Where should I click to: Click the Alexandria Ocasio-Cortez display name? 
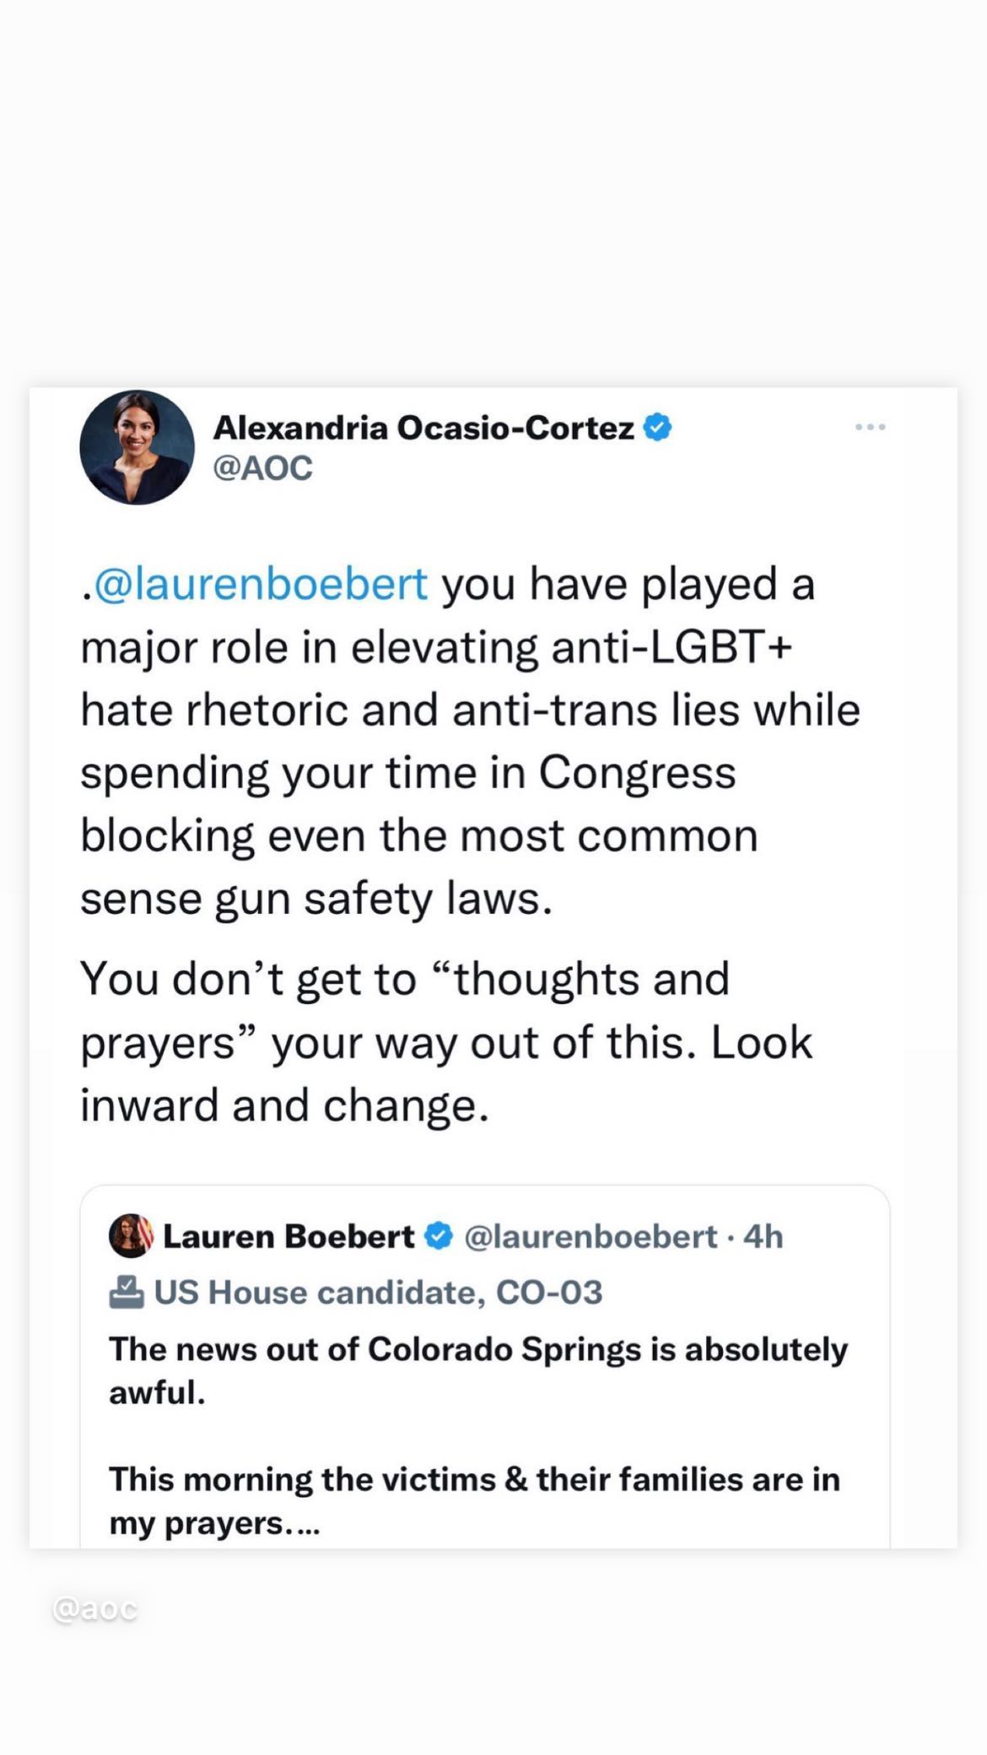point(423,428)
